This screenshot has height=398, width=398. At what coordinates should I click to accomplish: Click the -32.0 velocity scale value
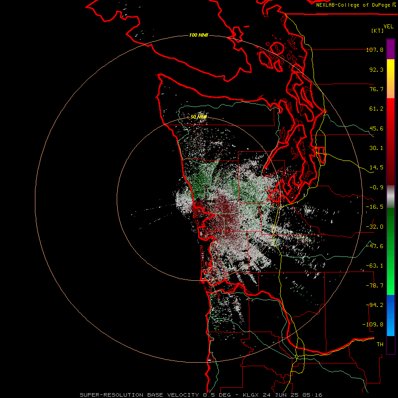point(375,227)
